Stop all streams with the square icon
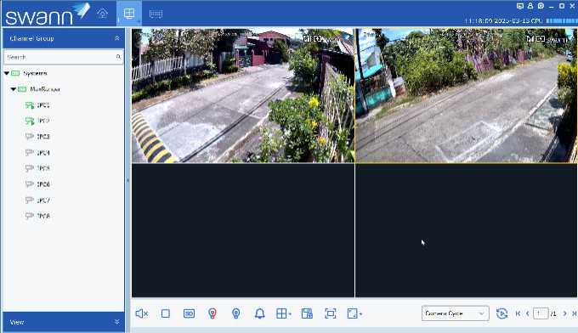578x333 pixels. 166,313
